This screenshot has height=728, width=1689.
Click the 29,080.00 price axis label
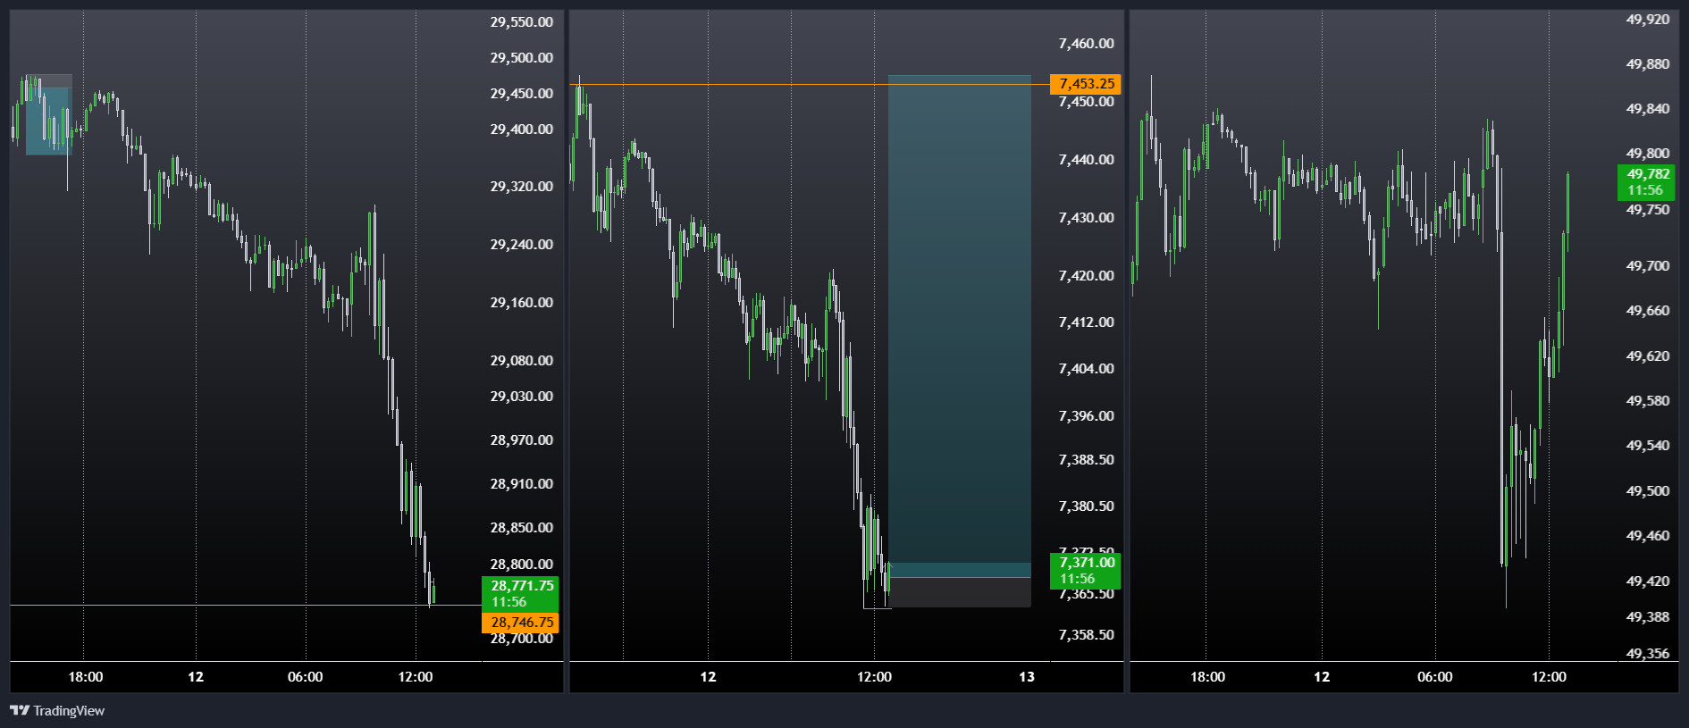click(x=522, y=360)
